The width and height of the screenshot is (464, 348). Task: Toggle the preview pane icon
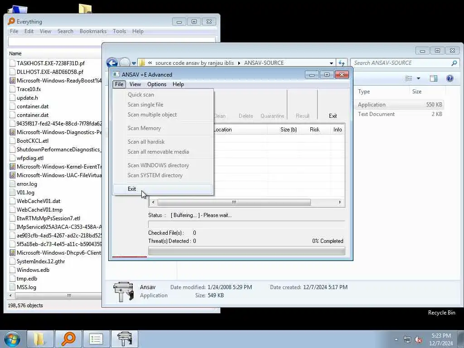pyautogui.click(x=434, y=78)
